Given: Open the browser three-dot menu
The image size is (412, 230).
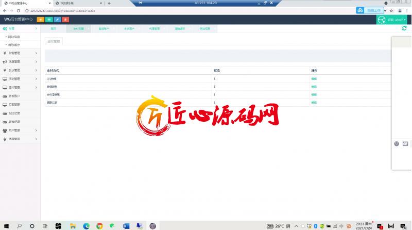Looking at the screenshot, I should [407, 11].
